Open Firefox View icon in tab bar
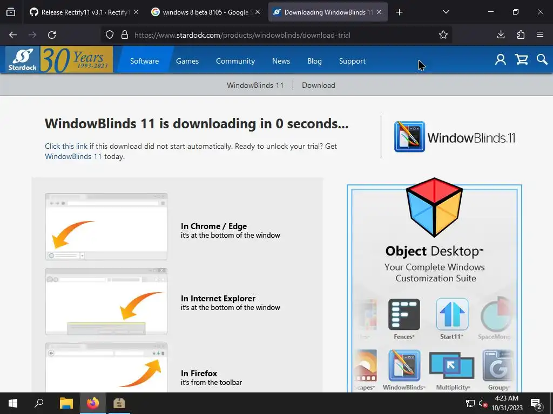The image size is (553, 414). (11, 12)
